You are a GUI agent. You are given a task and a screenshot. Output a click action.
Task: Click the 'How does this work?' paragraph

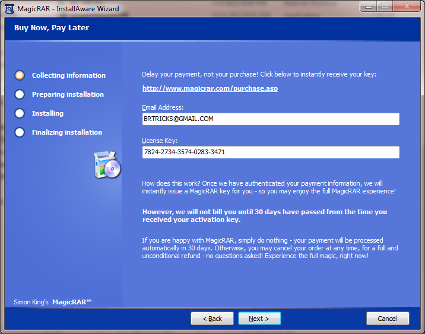point(269,187)
